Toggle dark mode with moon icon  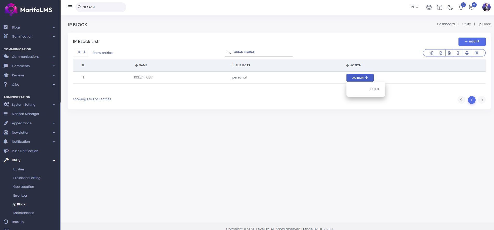pos(450,8)
